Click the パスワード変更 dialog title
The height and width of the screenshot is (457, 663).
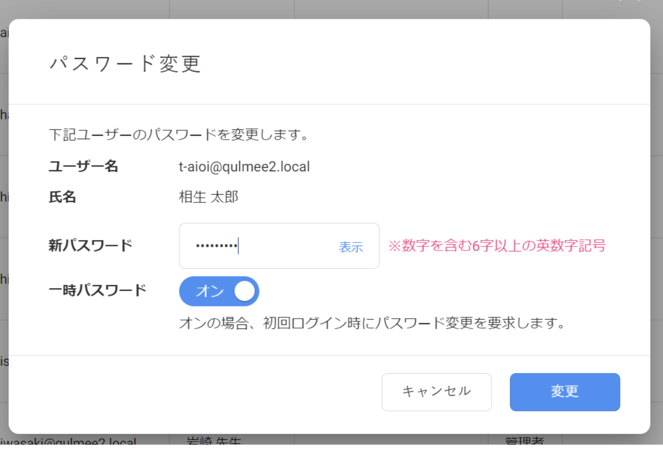coord(125,64)
